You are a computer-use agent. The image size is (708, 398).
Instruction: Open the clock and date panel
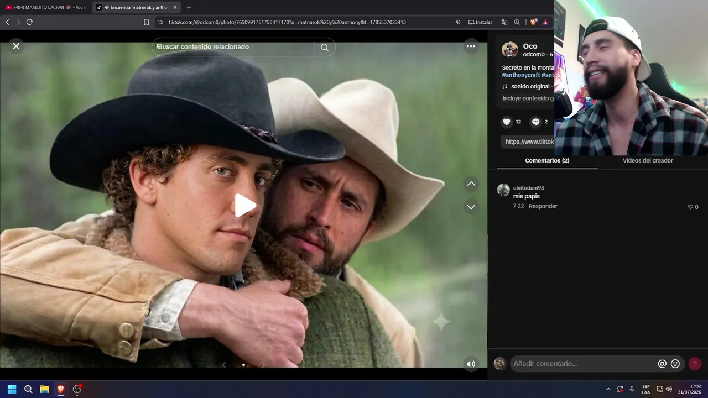pos(690,389)
